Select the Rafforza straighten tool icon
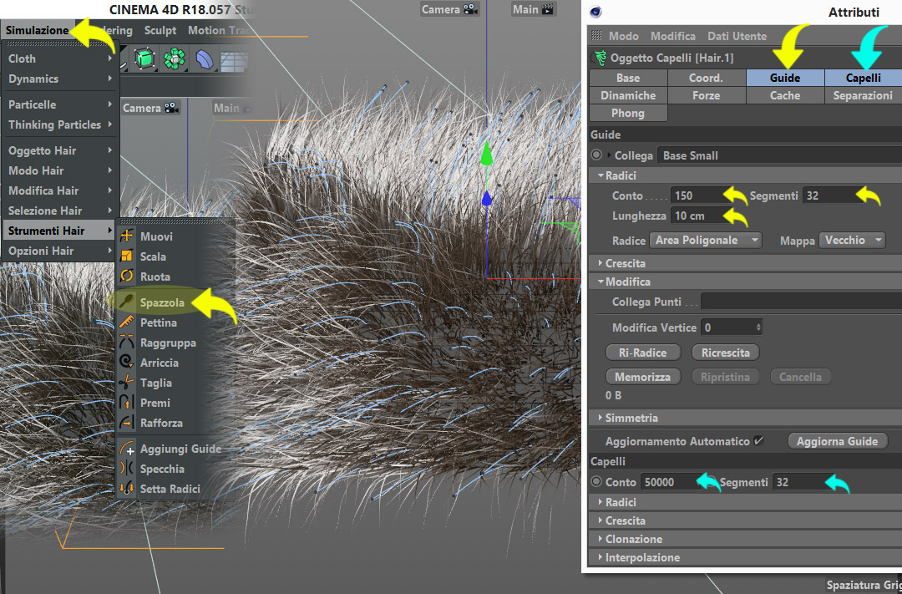 click(x=127, y=423)
